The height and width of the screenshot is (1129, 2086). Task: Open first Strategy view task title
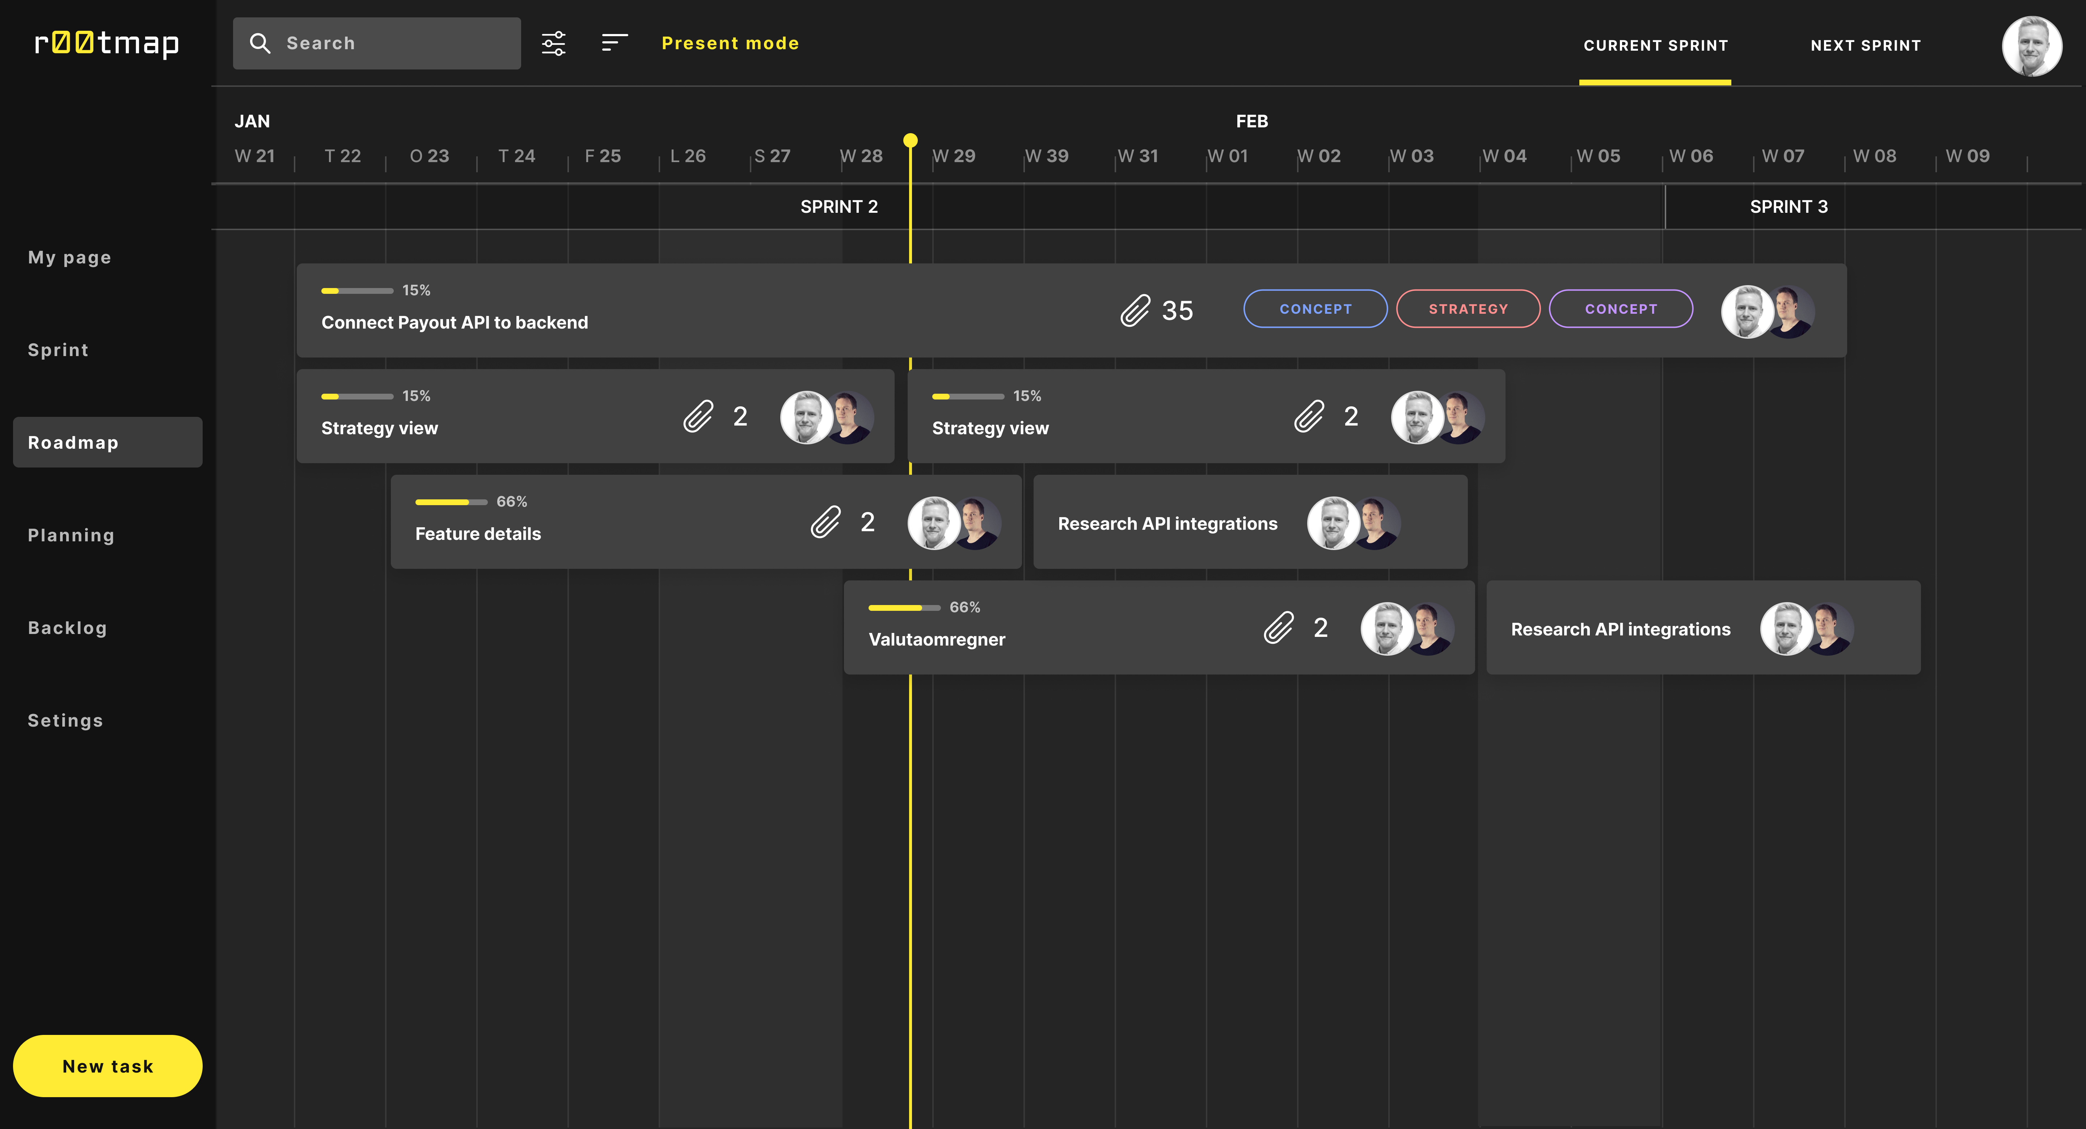click(379, 428)
